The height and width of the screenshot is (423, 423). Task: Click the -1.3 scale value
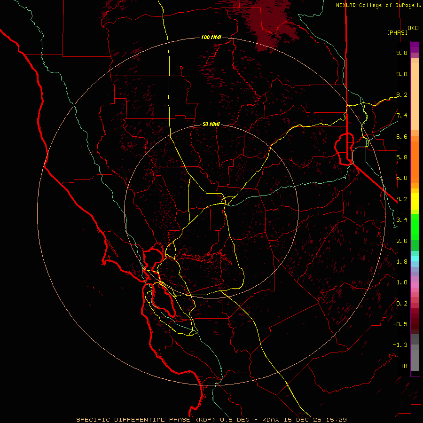400,345
